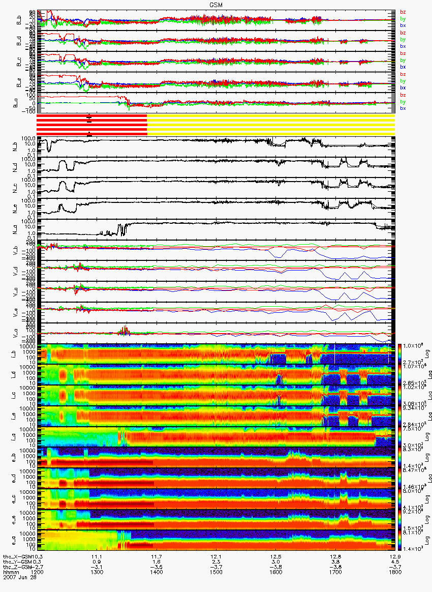Image resolution: width=432 pixels, height=592 pixels.
Task: Click the 9.34×10^7 color scale value
Action: pos(414,408)
